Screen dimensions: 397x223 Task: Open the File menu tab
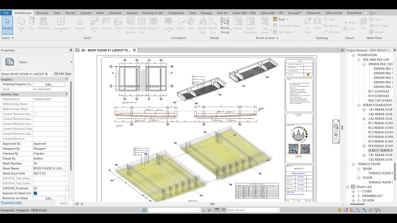(x=6, y=13)
